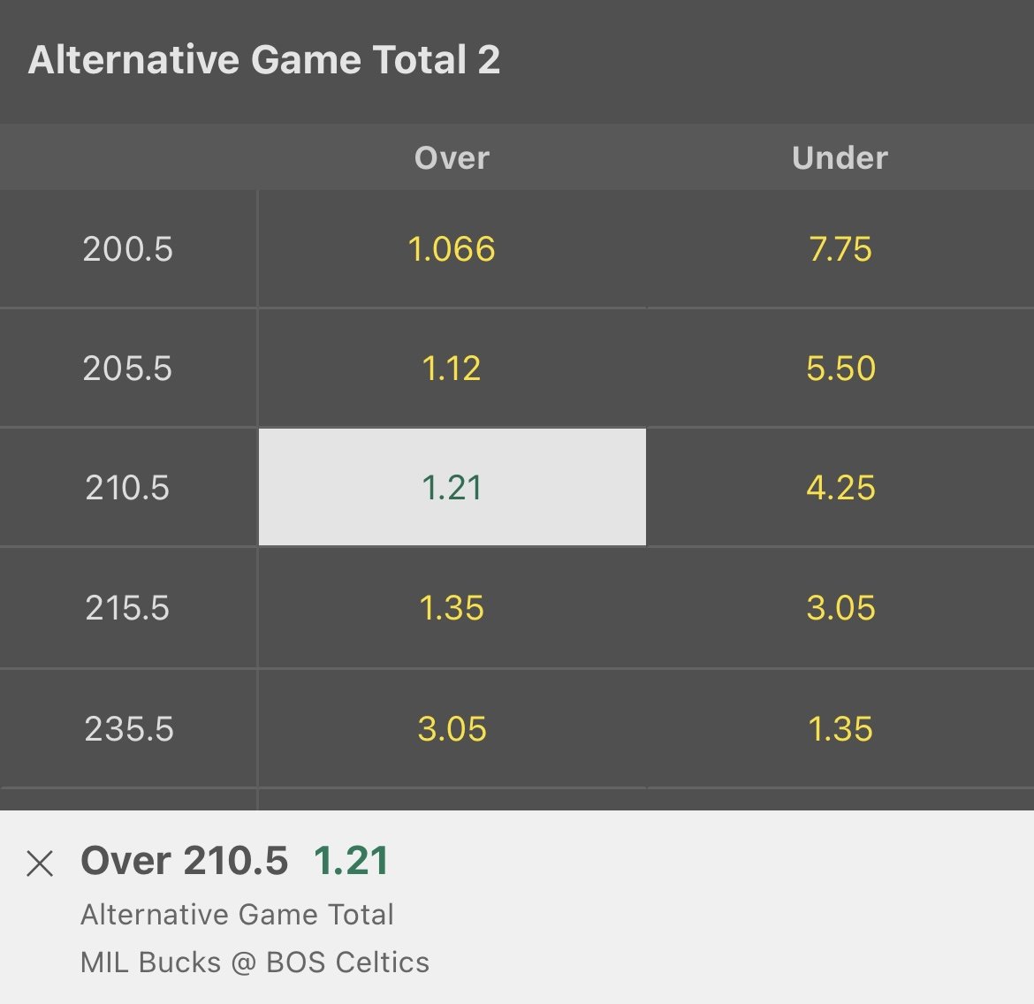Click the 200.5 line label
1034x1004 pixels.
pos(128,249)
